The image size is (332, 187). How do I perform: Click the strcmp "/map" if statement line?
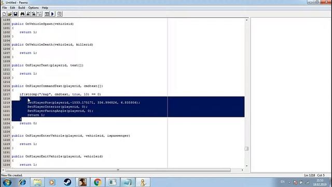[x=60, y=95]
